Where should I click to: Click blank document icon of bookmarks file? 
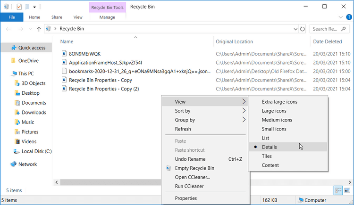point(64,71)
